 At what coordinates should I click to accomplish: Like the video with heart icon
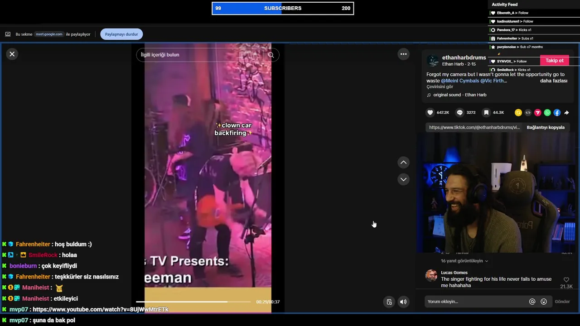point(430,112)
